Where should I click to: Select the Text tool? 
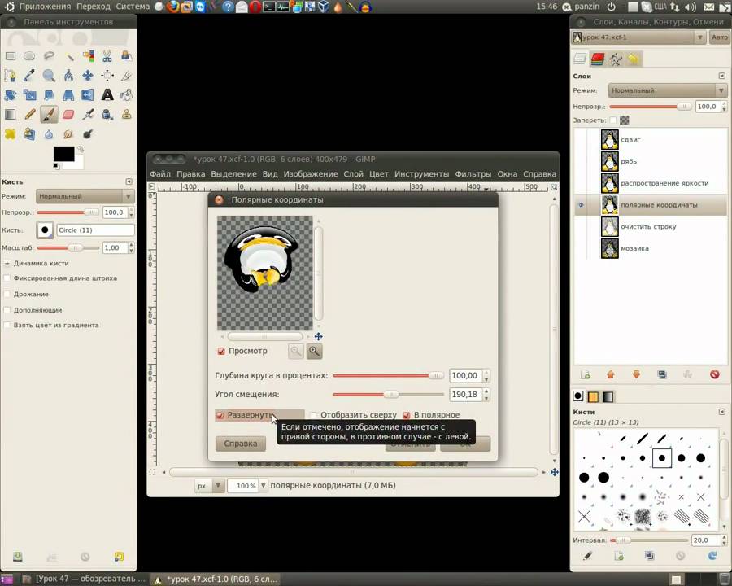click(x=107, y=95)
